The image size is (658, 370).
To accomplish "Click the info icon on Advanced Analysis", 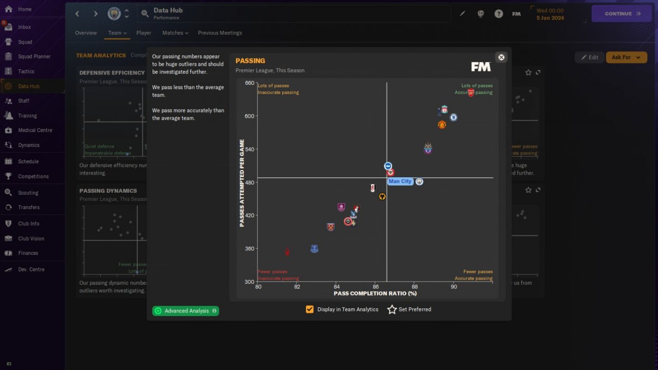I will click(x=214, y=311).
